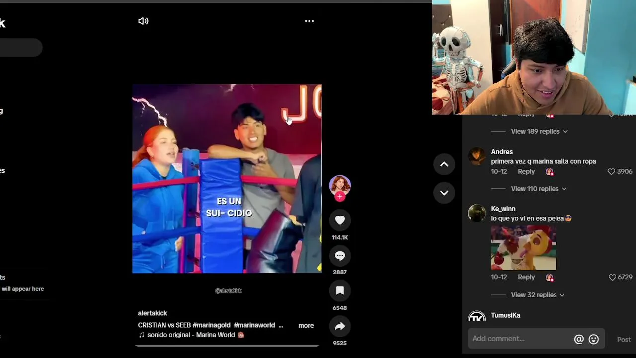636x358 pixels.
Task: Share the video using the arrow icon
Action: [340, 326]
